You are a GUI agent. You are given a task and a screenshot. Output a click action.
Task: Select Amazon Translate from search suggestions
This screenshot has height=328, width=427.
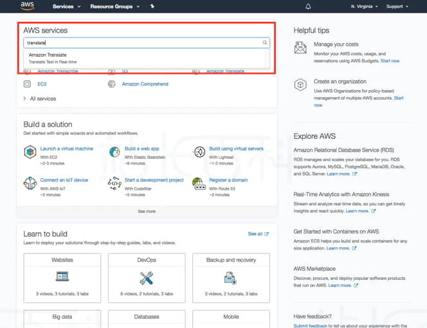pos(48,55)
